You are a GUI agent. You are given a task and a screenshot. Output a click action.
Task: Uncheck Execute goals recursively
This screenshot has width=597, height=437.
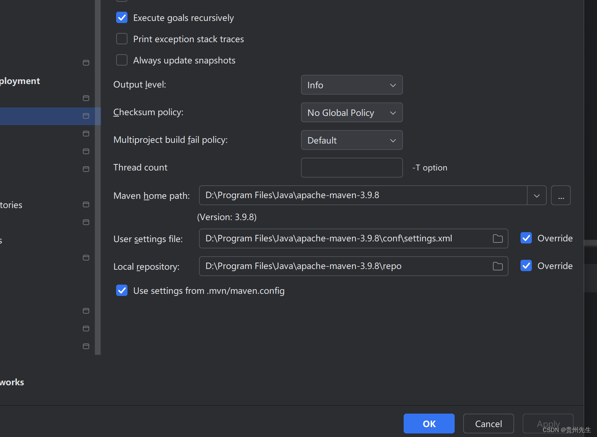[122, 18]
